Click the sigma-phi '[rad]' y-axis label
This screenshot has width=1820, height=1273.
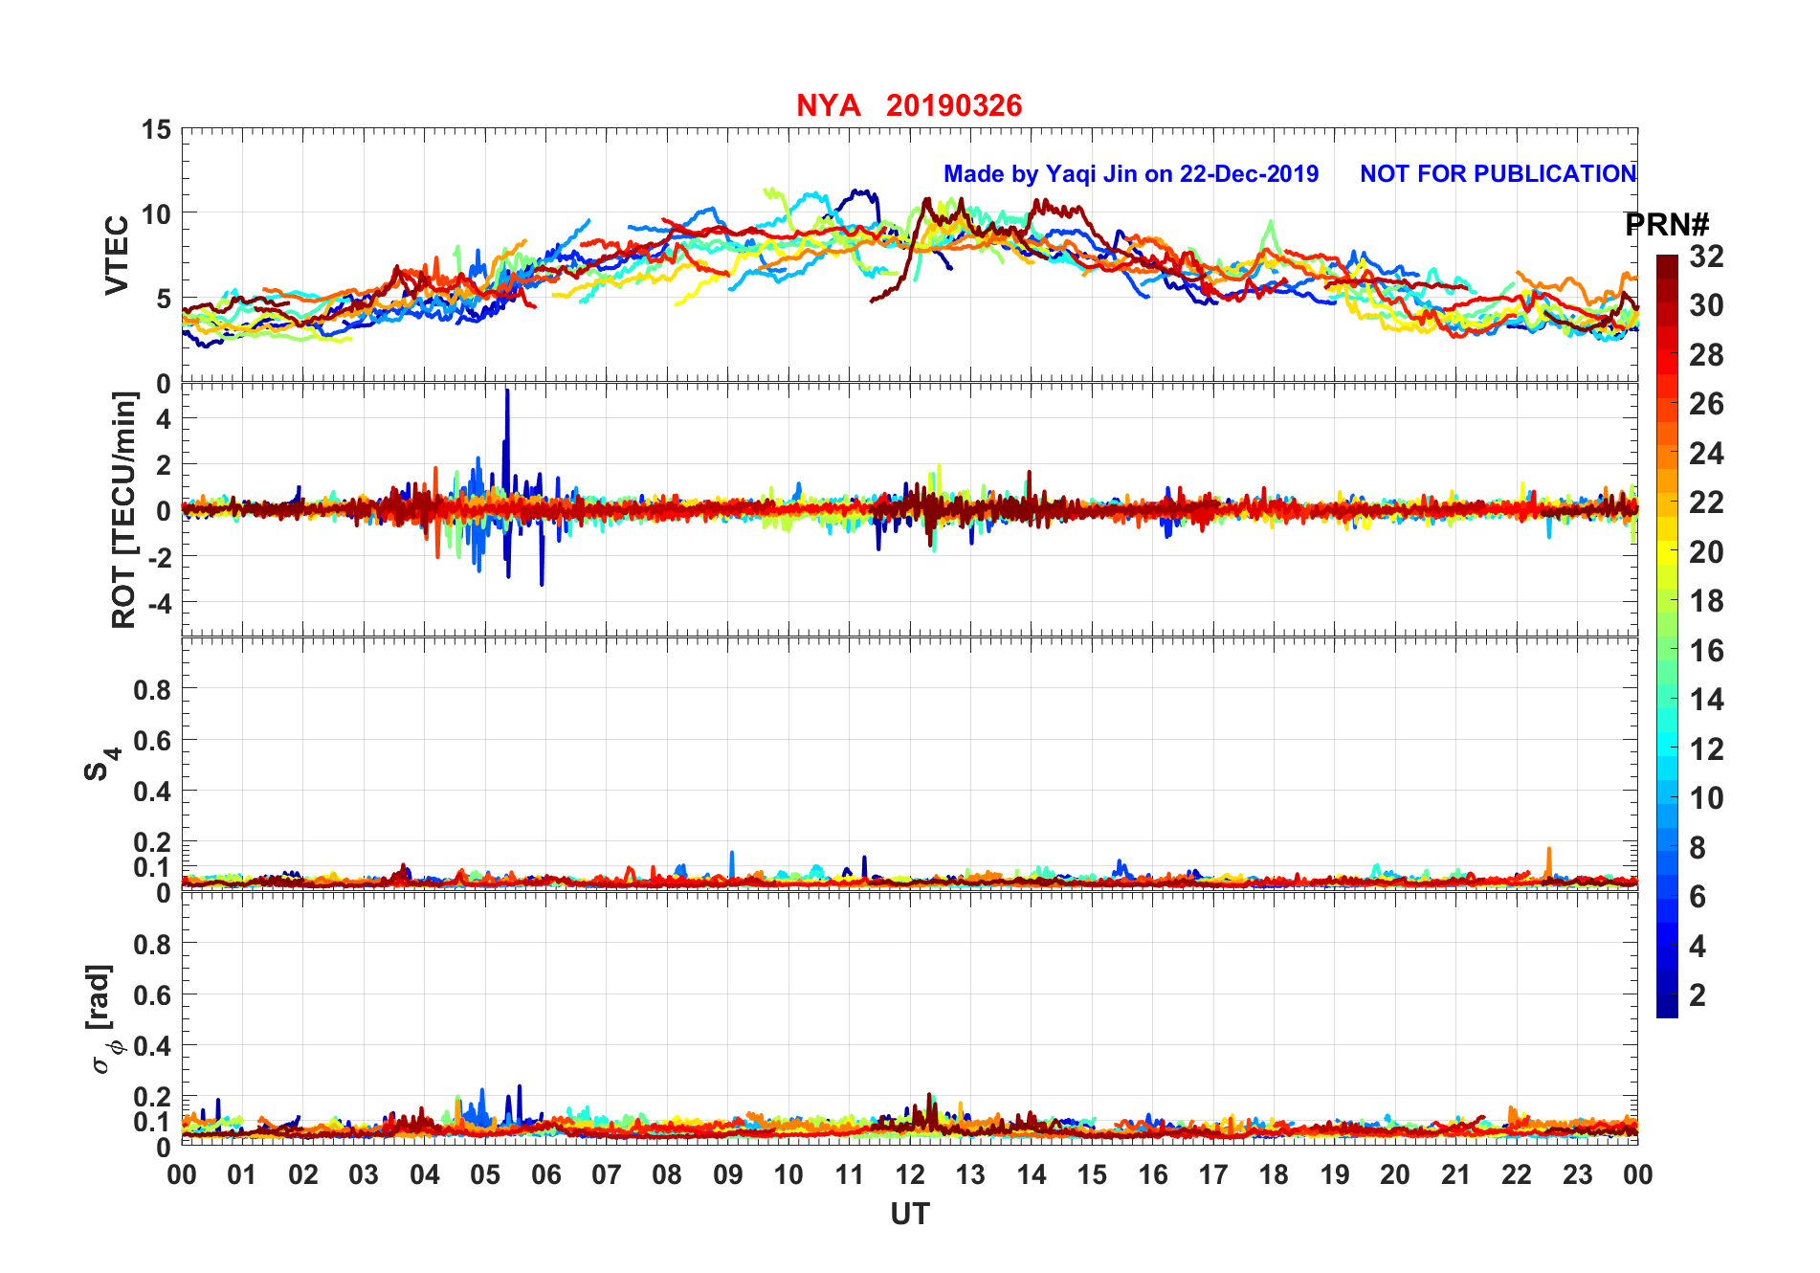pyautogui.click(x=101, y=1018)
